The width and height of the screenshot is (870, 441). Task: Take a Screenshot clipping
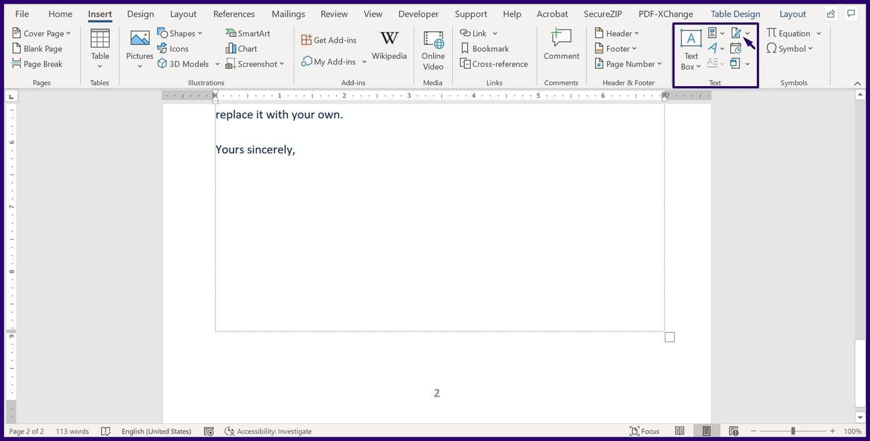[x=255, y=64]
